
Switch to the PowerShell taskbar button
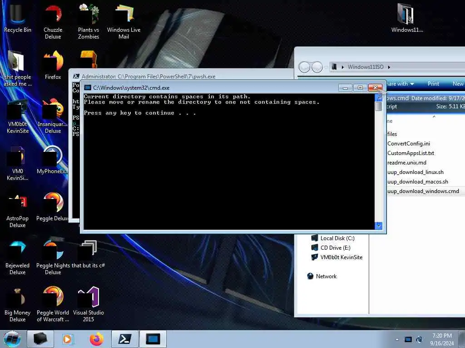pos(125,339)
